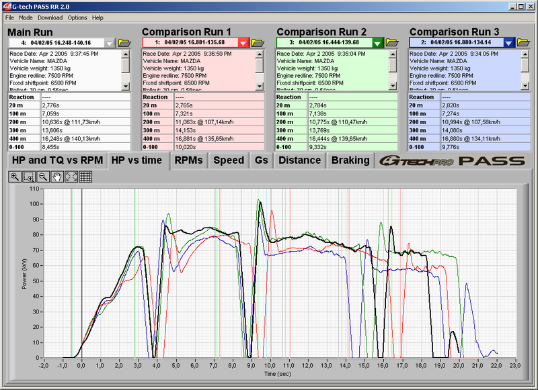Switch to the RPMs tab
This screenshot has width=538, height=390.
[189, 160]
